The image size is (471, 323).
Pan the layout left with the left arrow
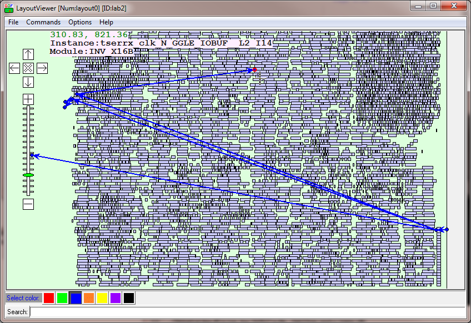coord(14,68)
